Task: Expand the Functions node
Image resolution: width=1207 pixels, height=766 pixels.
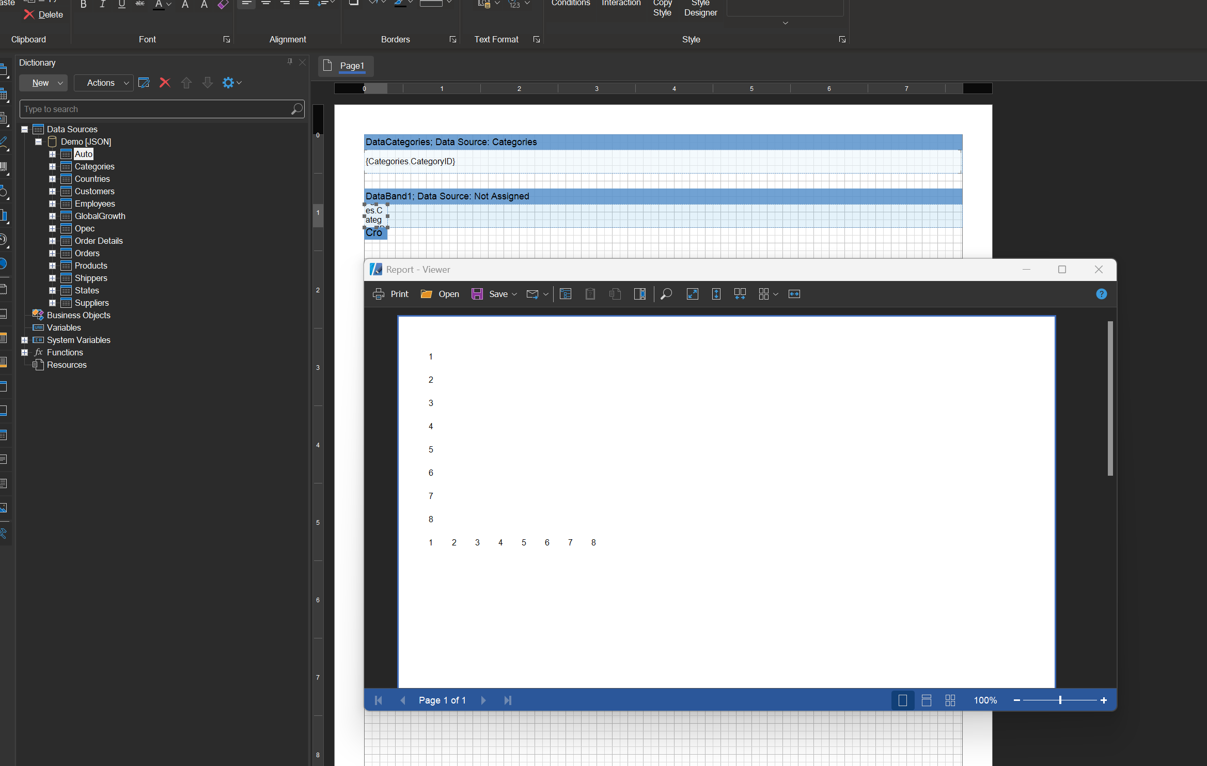Action: 24,352
